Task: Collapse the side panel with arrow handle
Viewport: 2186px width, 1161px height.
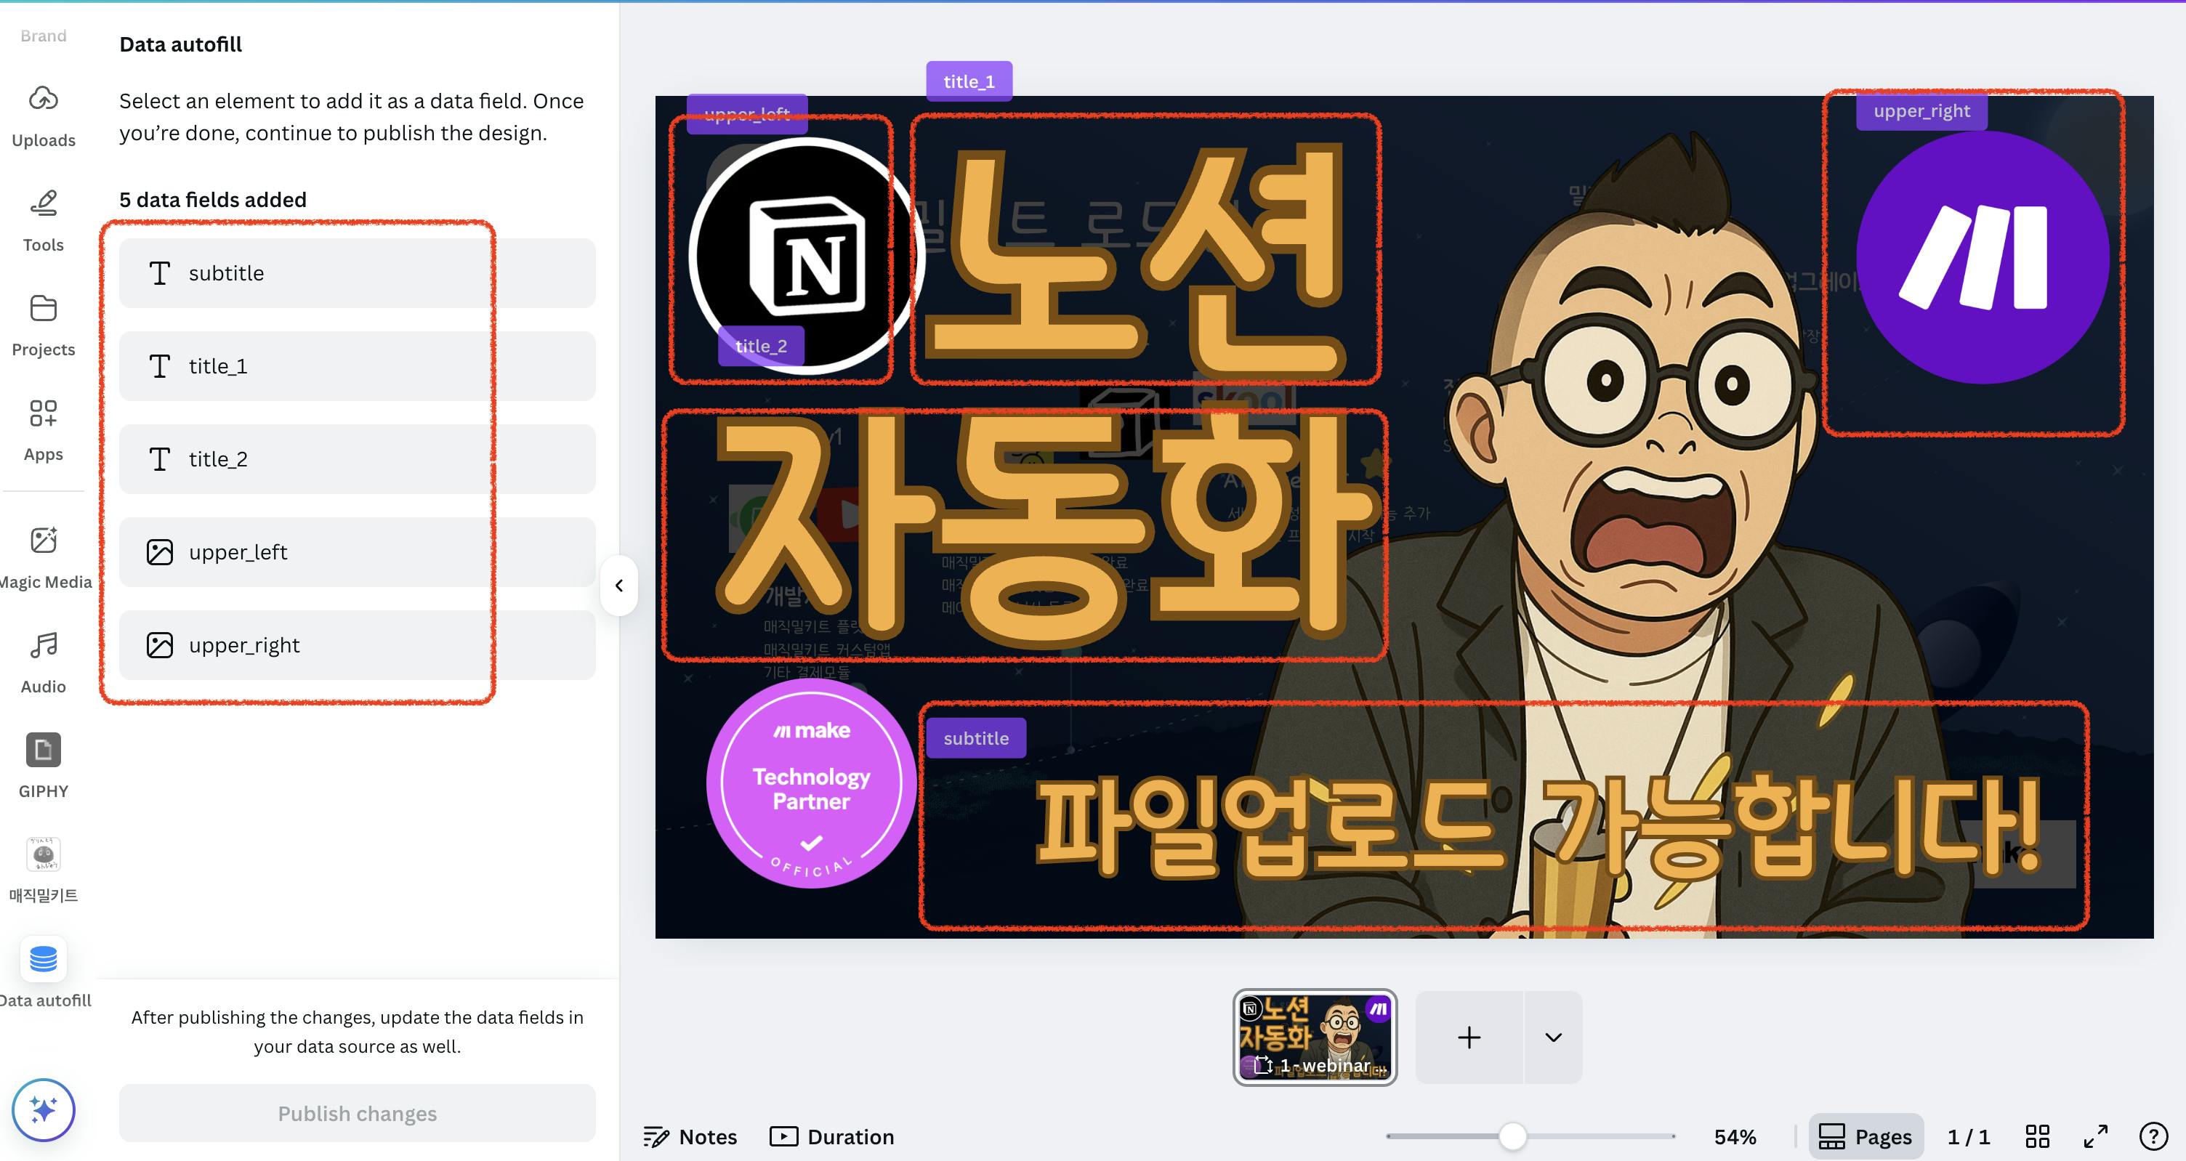Action: tap(619, 586)
